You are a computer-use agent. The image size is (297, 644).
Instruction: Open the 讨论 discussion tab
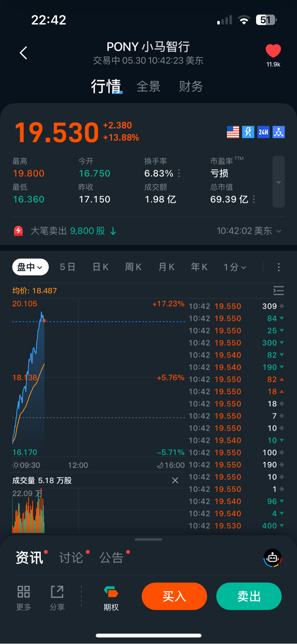tap(71, 558)
